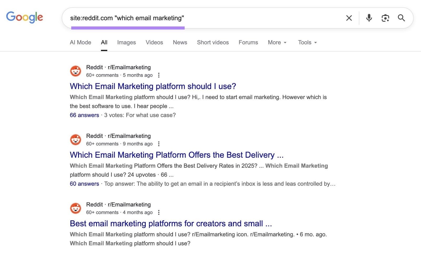
Task: Open the three-dot menu on the third result
Action: click(159, 212)
